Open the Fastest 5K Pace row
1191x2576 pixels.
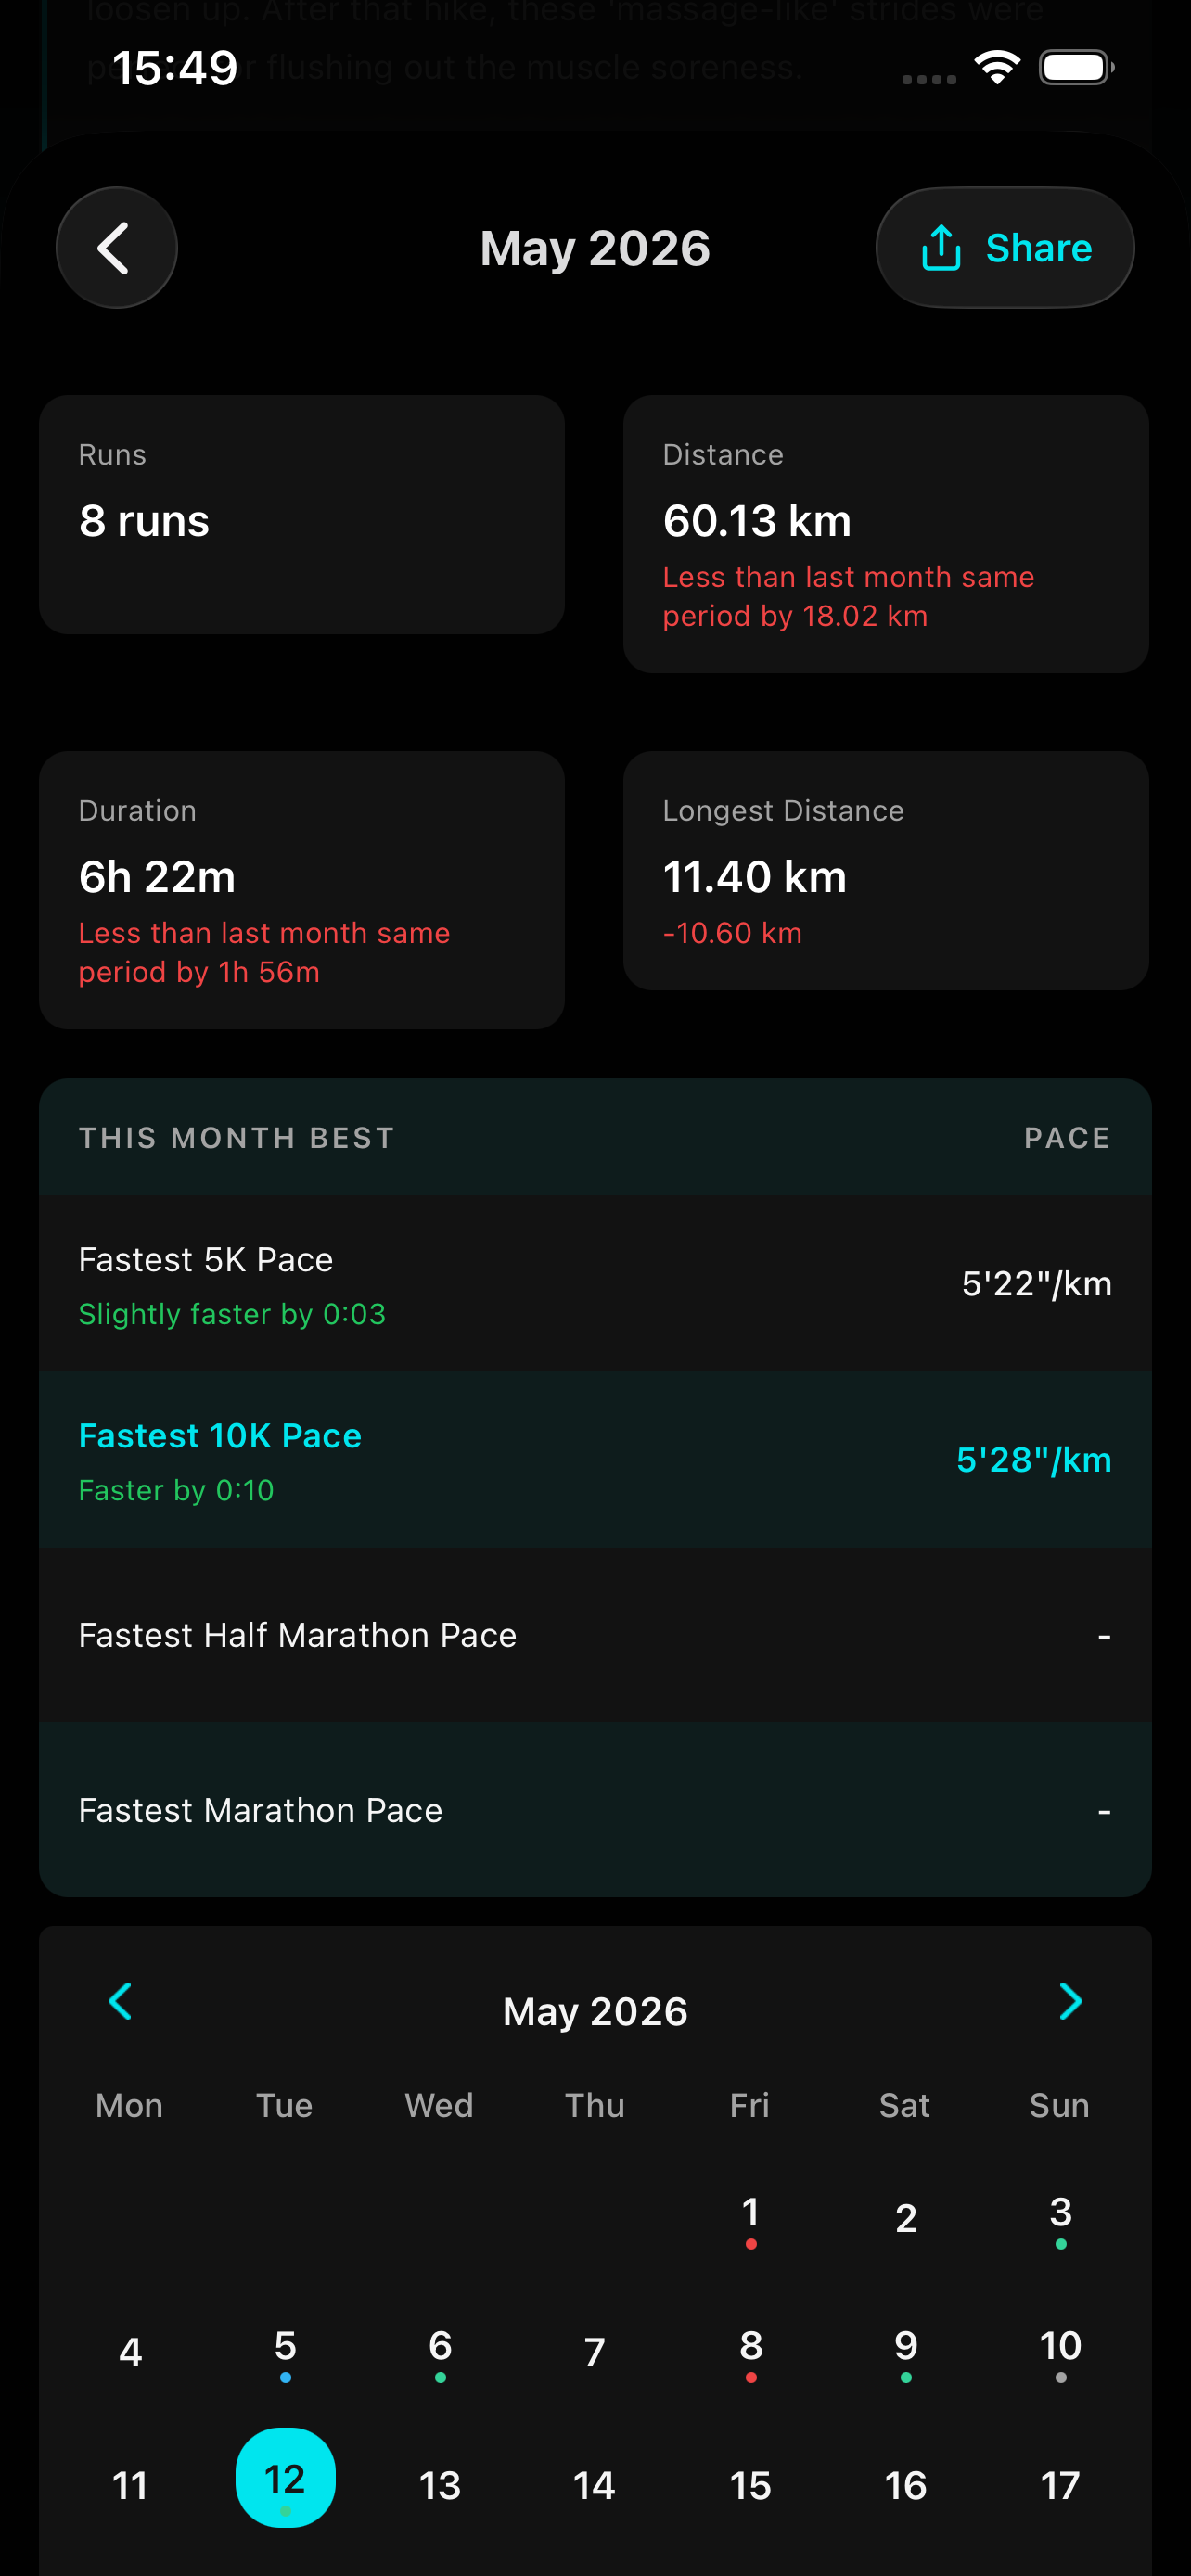click(x=595, y=1284)
